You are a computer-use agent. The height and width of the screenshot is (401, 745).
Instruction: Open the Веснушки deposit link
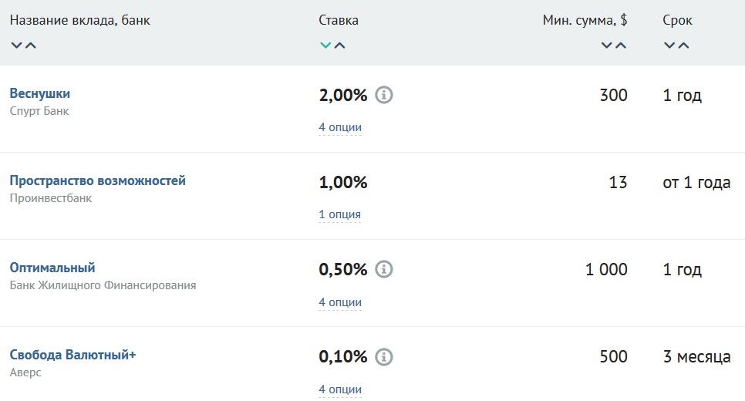pyautogui.click(x=40, y=93)
